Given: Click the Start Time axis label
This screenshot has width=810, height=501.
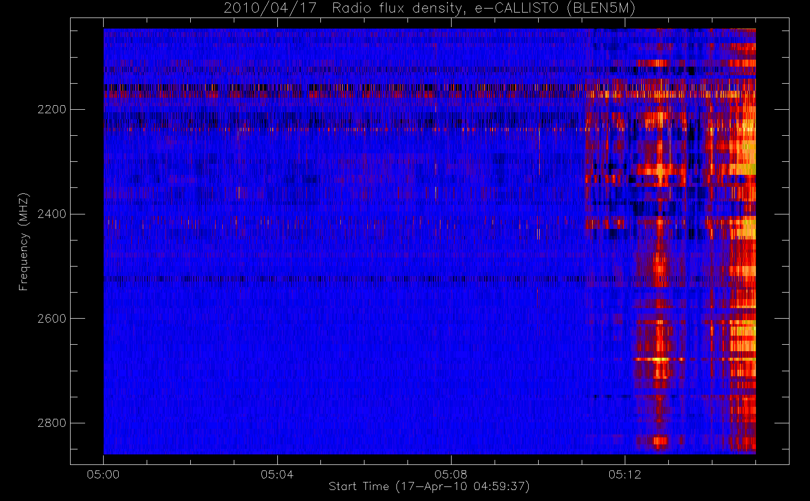Looking at the screenshot, I should point(429,486).
